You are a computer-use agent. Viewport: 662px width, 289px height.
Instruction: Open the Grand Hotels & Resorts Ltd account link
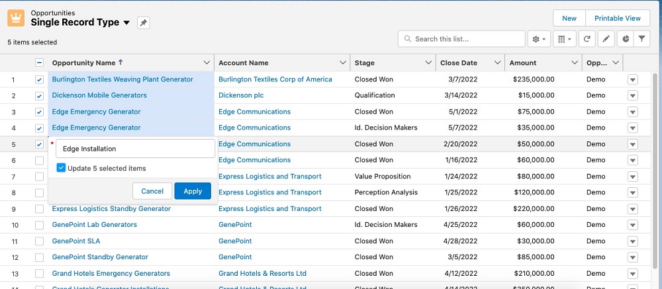coord(262,273)
